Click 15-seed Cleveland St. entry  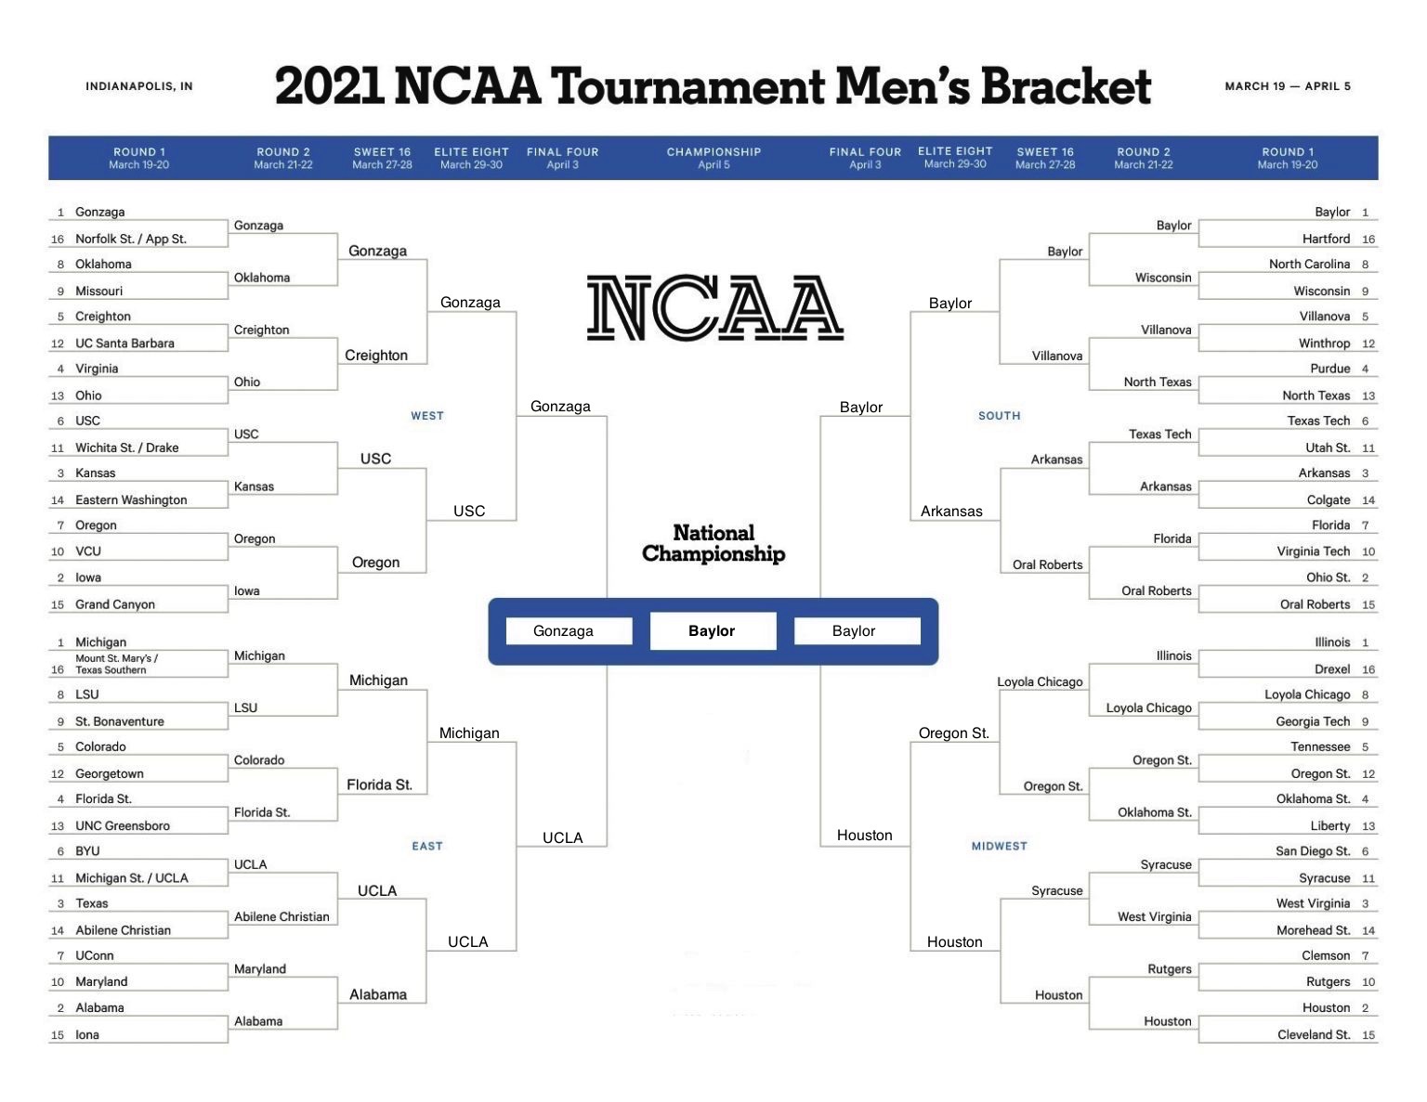1314,1034
